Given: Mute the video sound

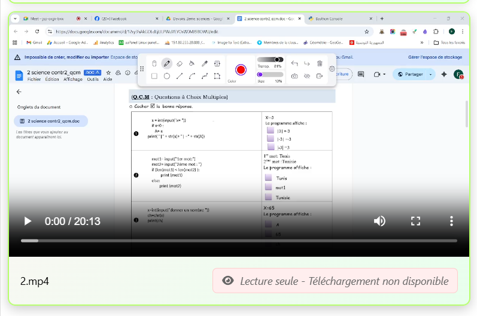Looking at the screenshot, I should pos(379,221).
